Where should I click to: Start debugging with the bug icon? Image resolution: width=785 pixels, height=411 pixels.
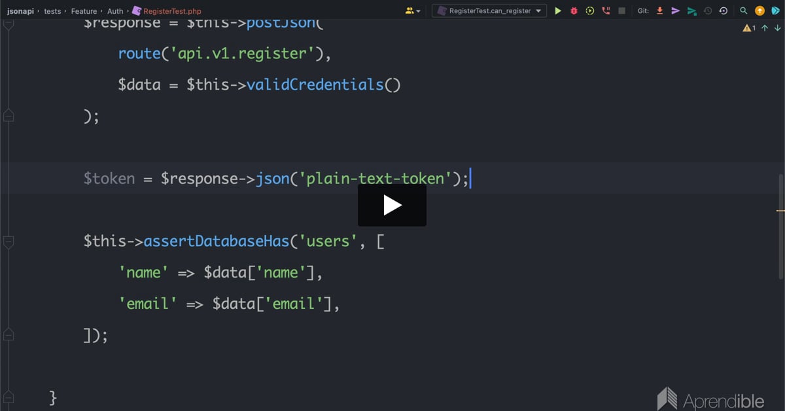[574, 10]
